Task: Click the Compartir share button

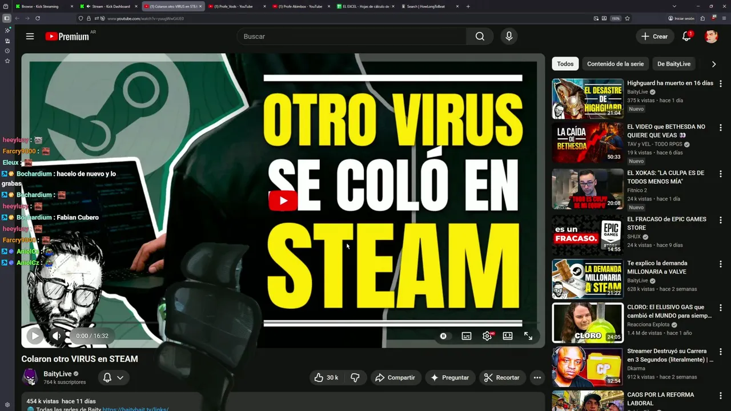Action: click(395, 377)
